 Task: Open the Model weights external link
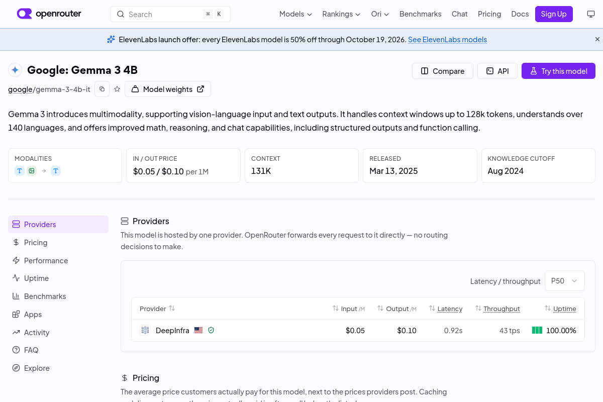tap(168, 89)
